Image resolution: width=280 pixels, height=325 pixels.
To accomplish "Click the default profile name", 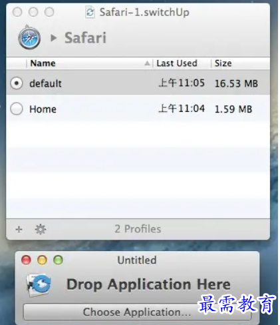I will 45,84.
